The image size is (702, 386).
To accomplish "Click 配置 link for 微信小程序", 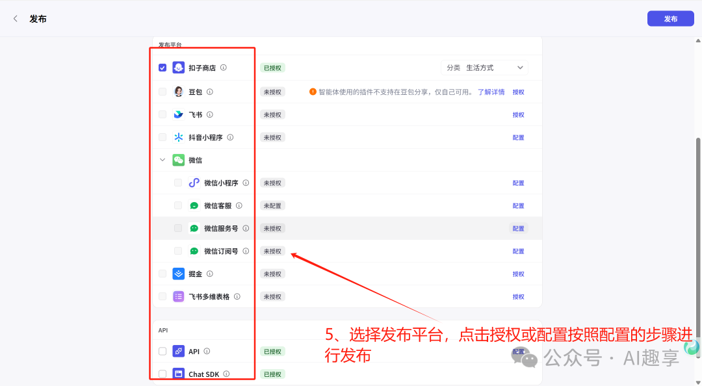I will tap(518, 183).
